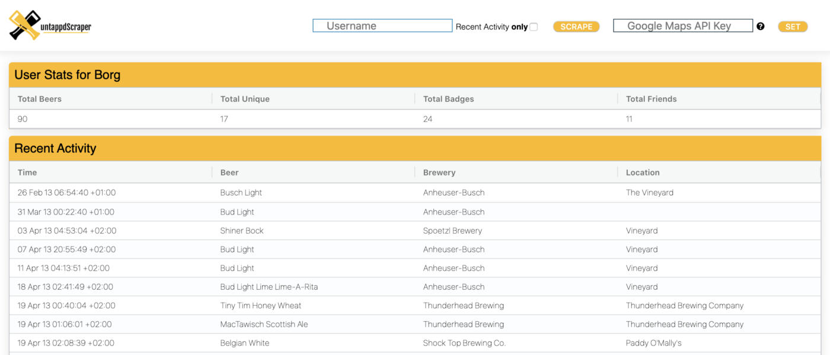The width and height of the screenshot is (830, 355).
Task: Click Vineyard location in Shiner Bock row
Action: 642,231
